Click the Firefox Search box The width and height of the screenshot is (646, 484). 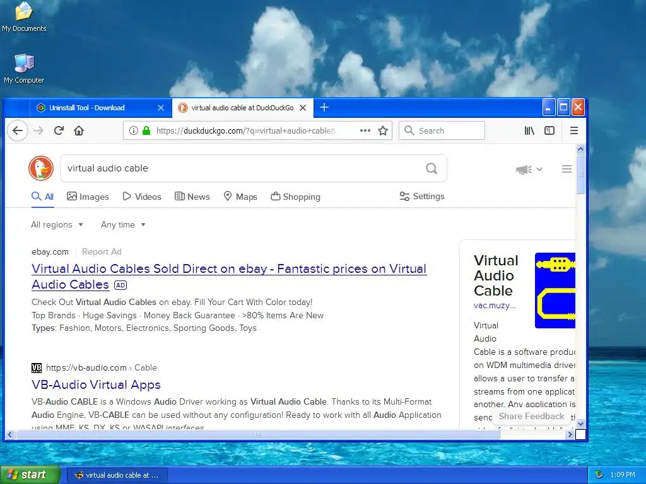[x=442, y=130]
